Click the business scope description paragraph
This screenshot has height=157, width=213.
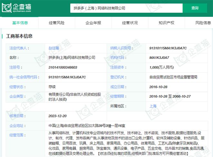coord(127,143)
